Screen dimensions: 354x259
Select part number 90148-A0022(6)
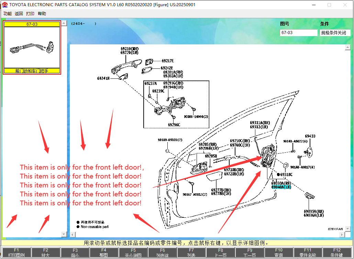point(295,141)
